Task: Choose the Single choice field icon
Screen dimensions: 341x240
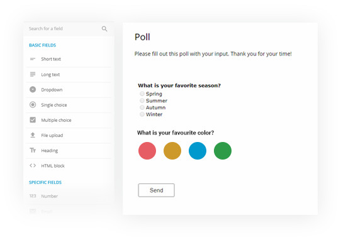Action: pos(33,105)
